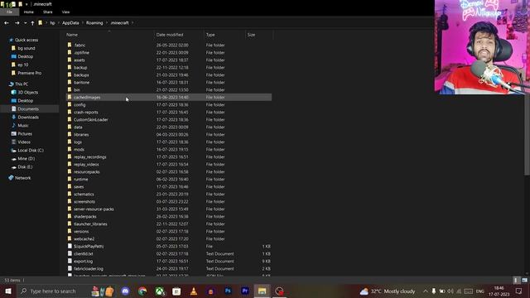This screenshot has width=530, height=298.
Task: Open Google Chrome from the taskbar
Action: click(x=142, y=291)
